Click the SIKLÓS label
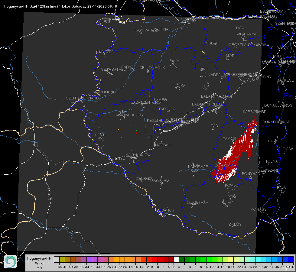Viewport: 296px width, 272px height. pyautogui.click(x=235, y=225)
